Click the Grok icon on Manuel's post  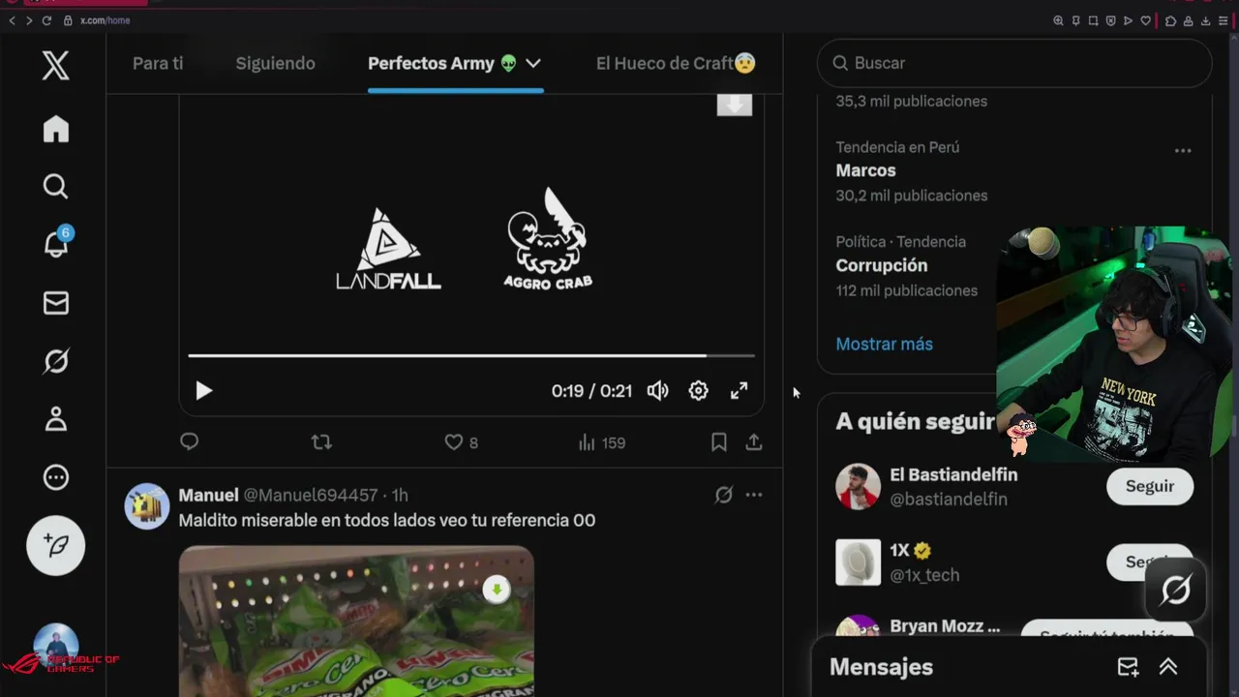tap(723, 495)
